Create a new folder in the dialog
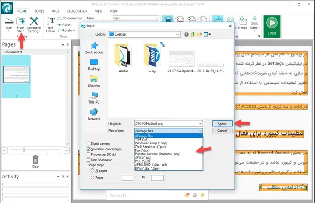The width and height of the screenshot is (315, 203). coord(199,35)
